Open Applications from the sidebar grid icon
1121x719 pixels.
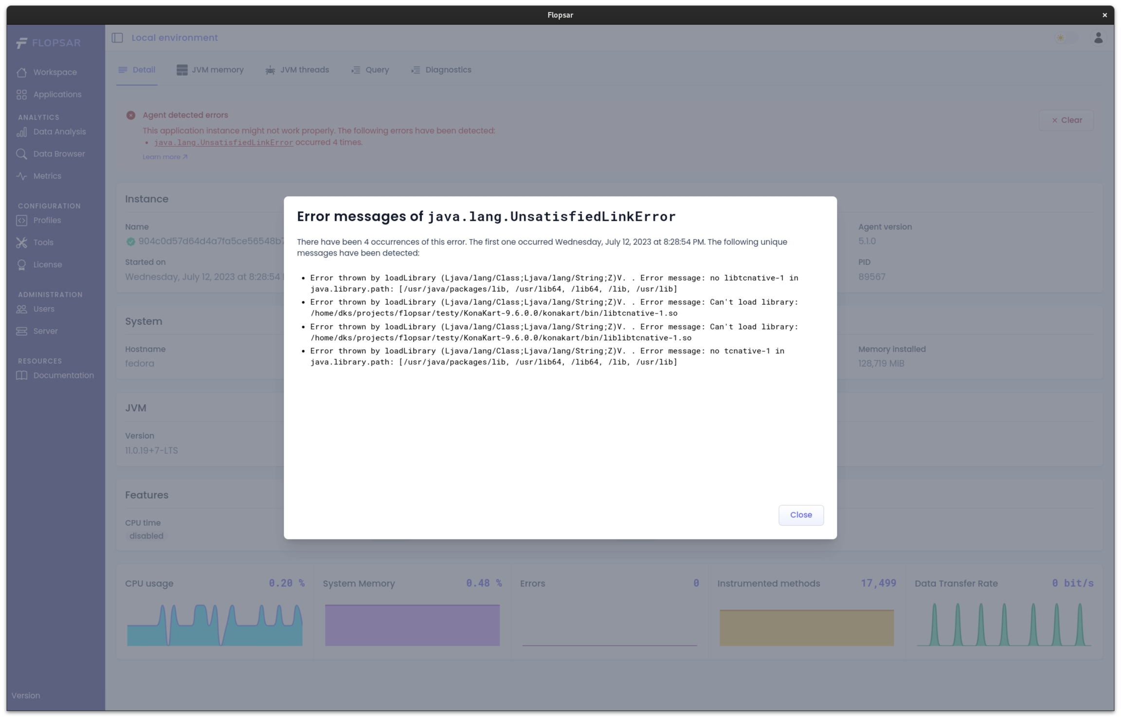coord(21,95)
